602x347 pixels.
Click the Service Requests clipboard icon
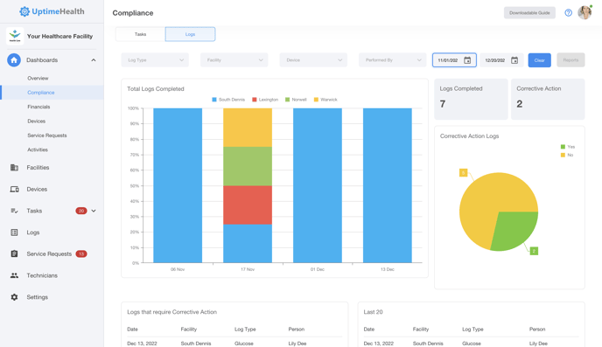14,253
